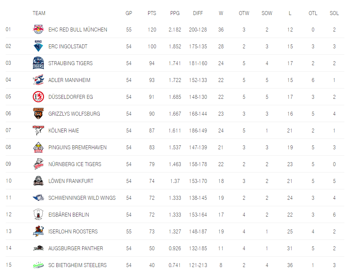Open the SC Bietigheim Steelers team name
The image size is (345, 271).
pos(77,265)
